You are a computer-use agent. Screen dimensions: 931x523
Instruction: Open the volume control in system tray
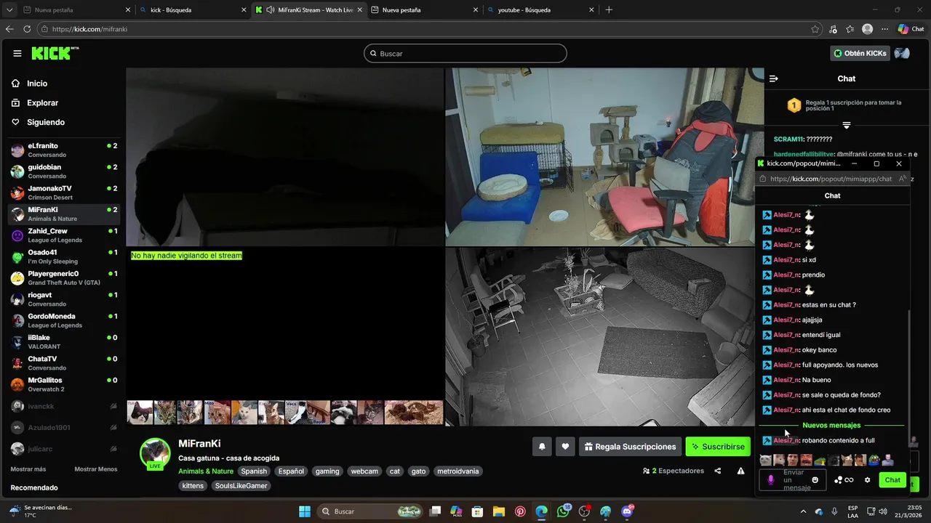pyautogui.click(x=882, y=511)
